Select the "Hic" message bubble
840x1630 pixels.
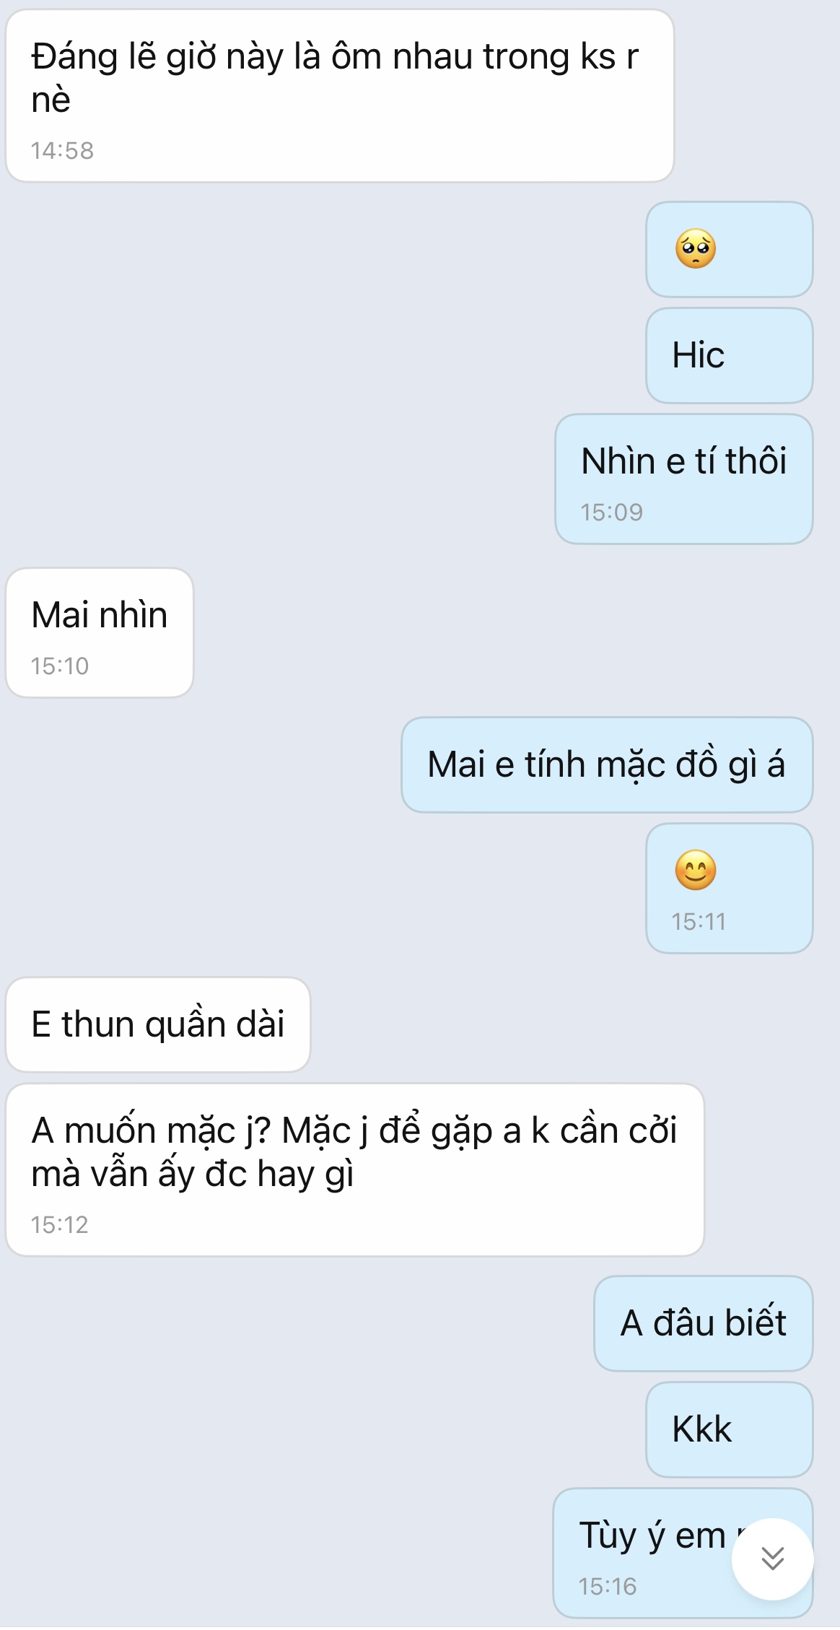pyautogui.click(x=729, y=355)
